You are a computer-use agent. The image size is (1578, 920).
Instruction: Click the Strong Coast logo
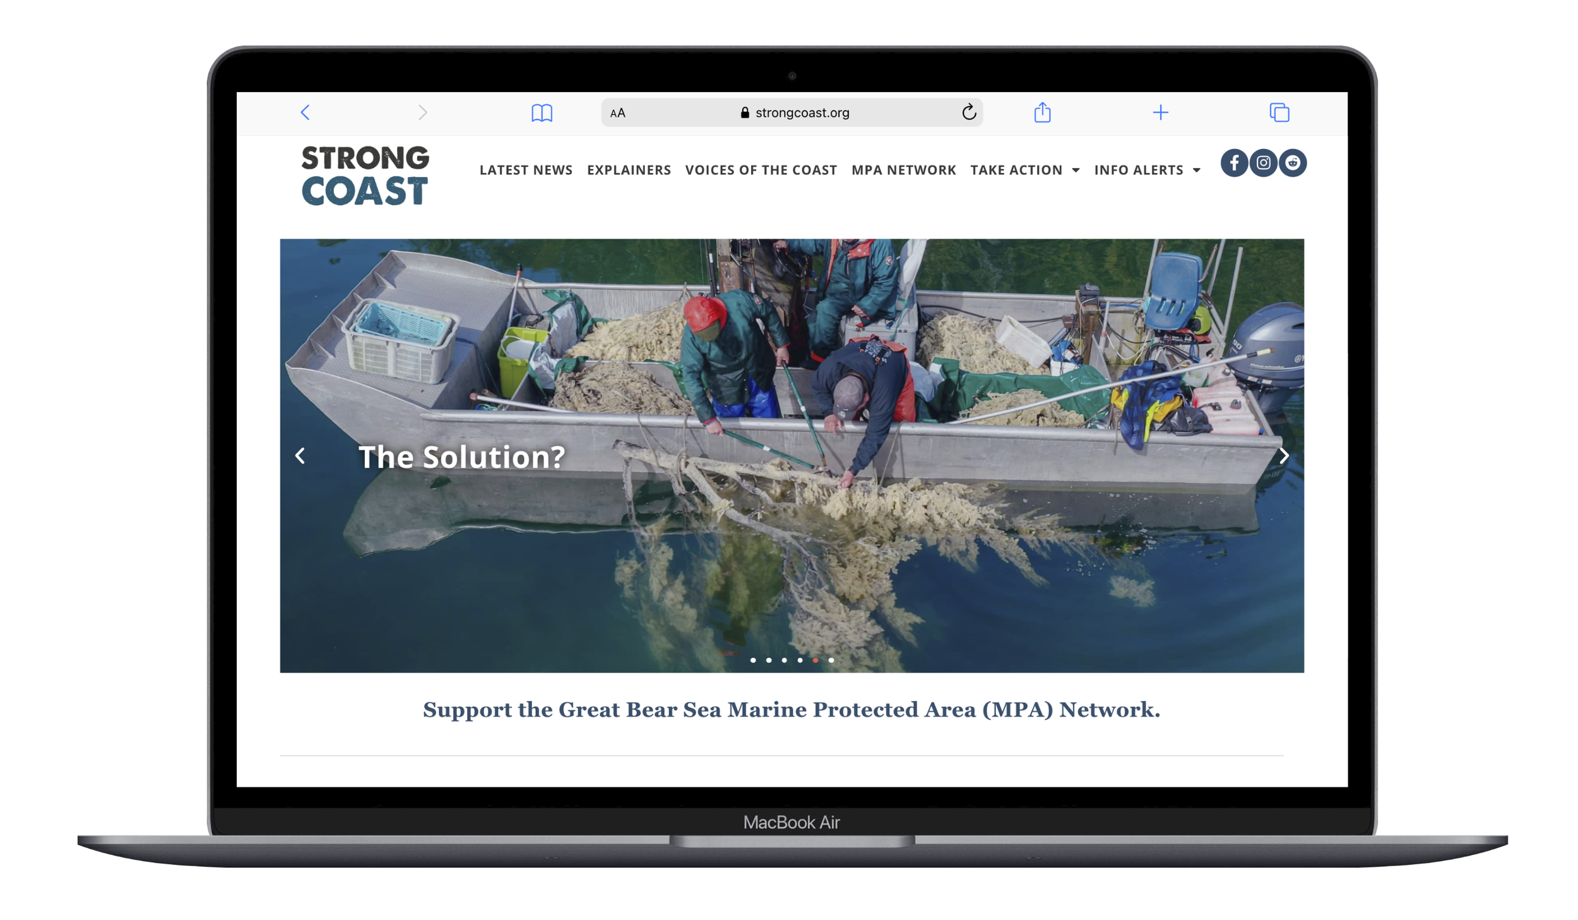(x=365, y=176)
